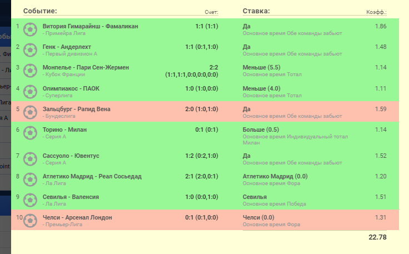This screenshot has height=254, width=409.
Task: Click the odds value 1.20
Action: click(381, 177)
